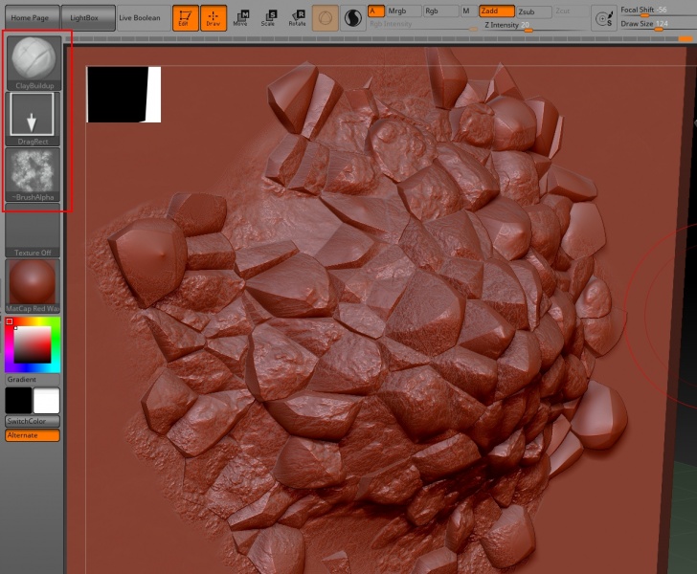This screenshot has width=697, height=574.
Task: Adjust the Draw Size slider
Action: [x=658, y=25]
